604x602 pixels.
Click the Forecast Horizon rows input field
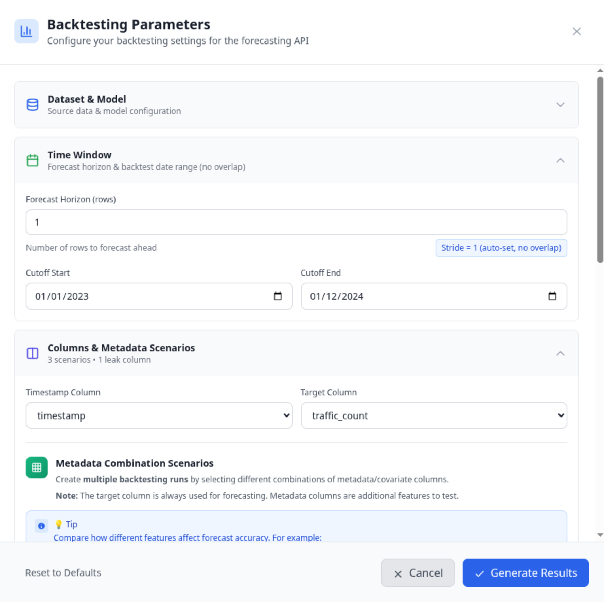click(296, 222)
